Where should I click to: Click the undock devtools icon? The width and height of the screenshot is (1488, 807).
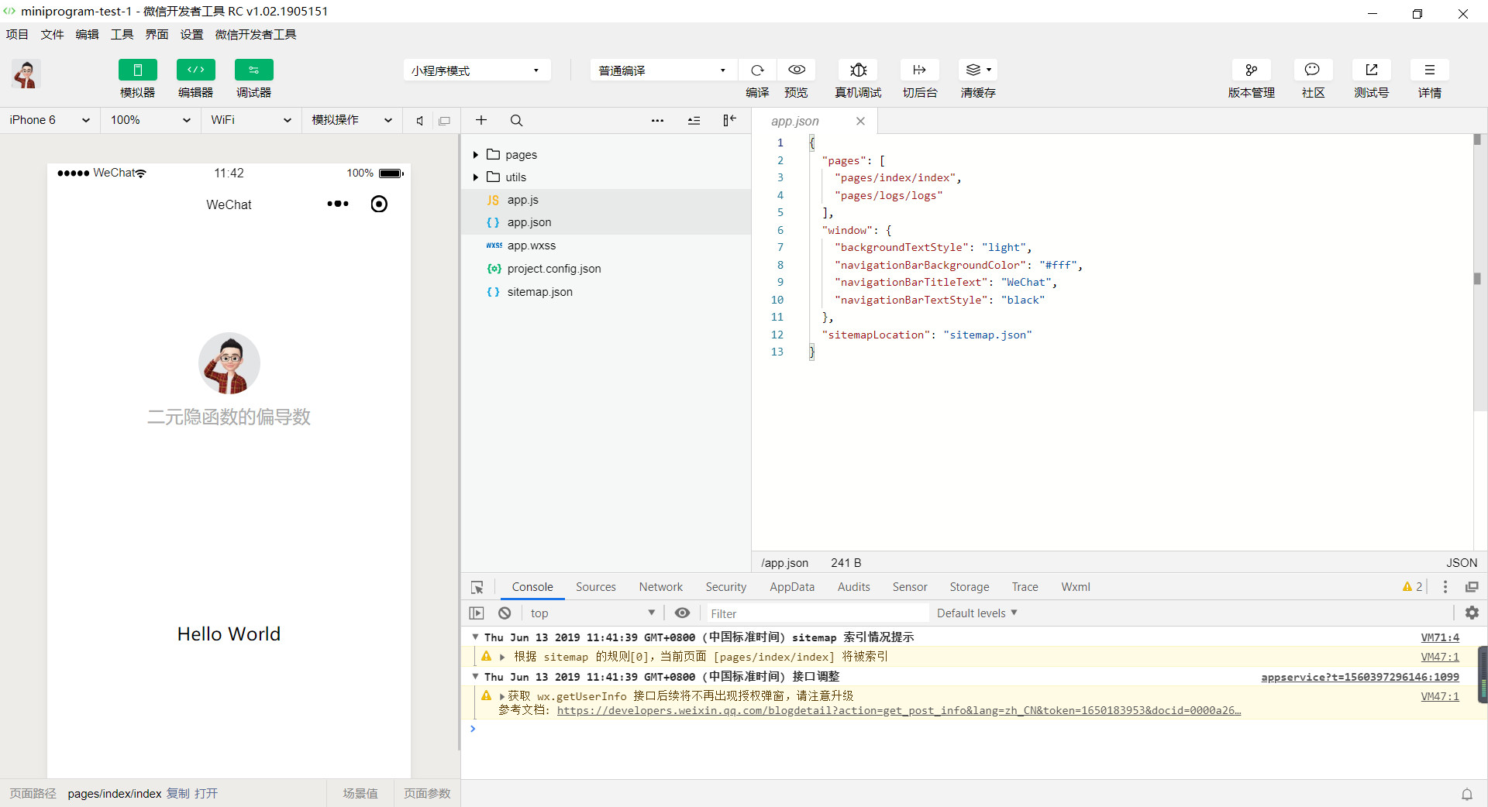coord(1472,587)
